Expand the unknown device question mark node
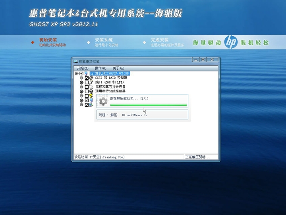The width and height of the screenshot is (286, 215). (81, 96)
